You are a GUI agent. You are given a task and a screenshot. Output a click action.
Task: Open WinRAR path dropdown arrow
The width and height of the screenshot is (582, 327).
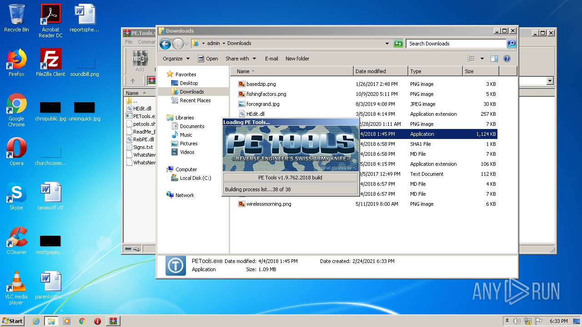tap(550, 81)
